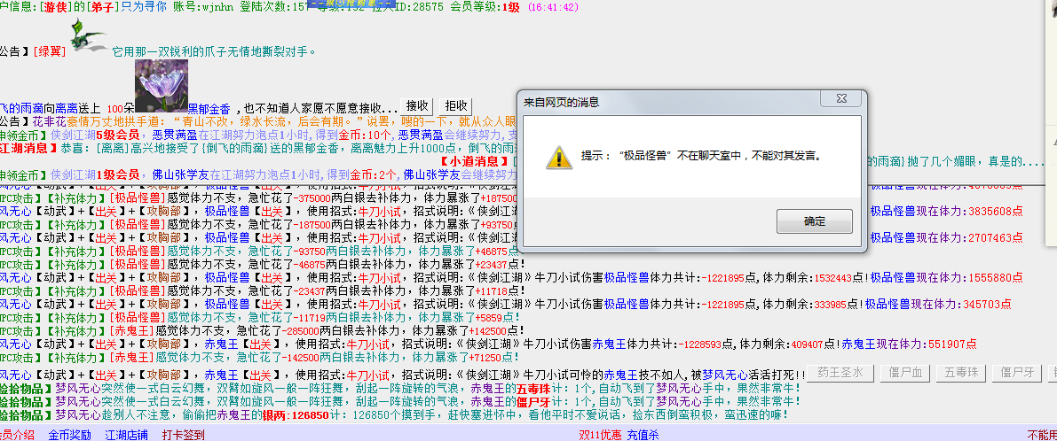Click the 赤鬼王现在体力:551907点 text
The width and height of the screenshot is (1057, 441).
(909, 344)
